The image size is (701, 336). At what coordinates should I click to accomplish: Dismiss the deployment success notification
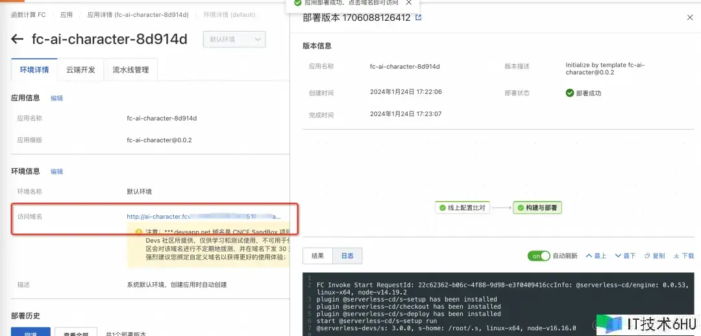point(408,3)
